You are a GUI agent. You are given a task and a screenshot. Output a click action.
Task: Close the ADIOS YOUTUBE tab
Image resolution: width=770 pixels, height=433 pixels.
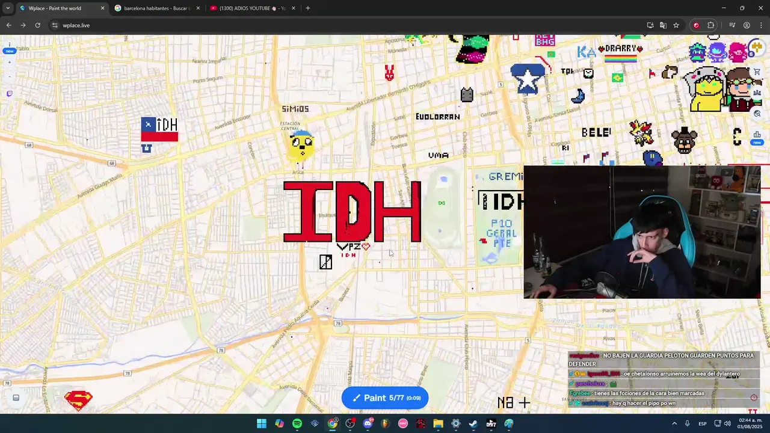click(x=294, y=8)
